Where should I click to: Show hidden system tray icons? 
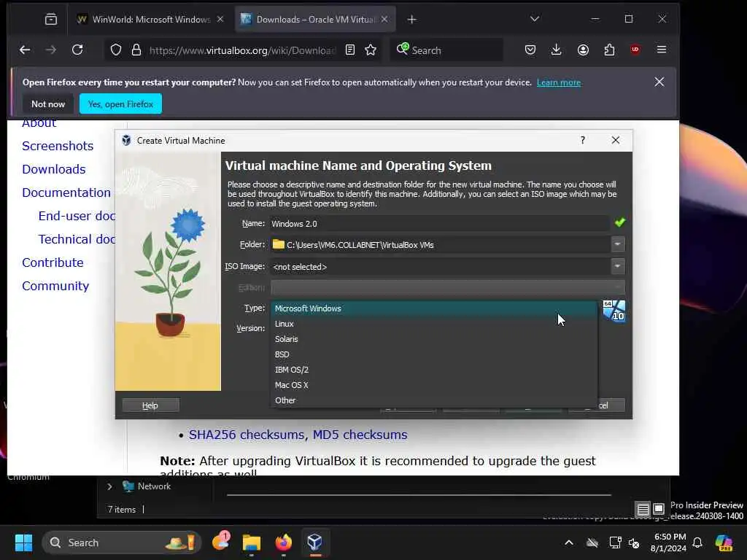pyautogui.click(x=569, y=542)
